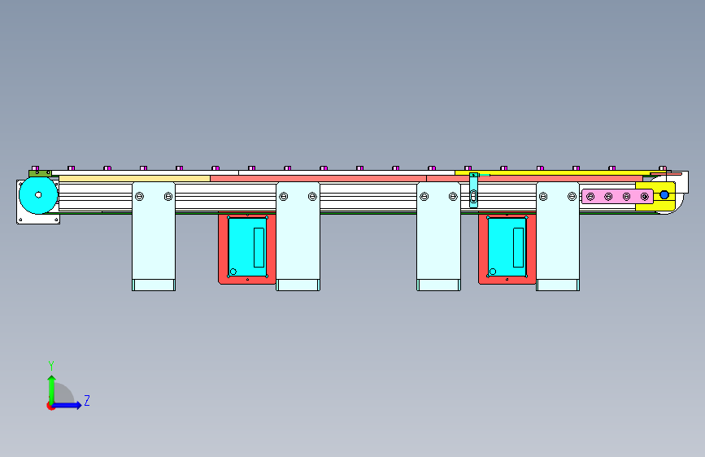705x457 pixels.
Task: Select the large cyan drive pulley wheel
Action: coord(38,195)
